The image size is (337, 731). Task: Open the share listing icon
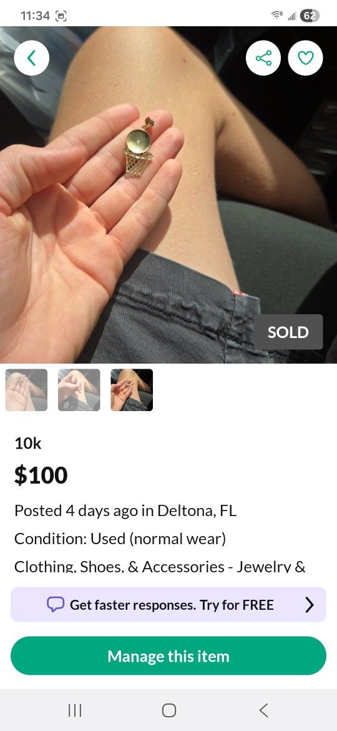263,58
